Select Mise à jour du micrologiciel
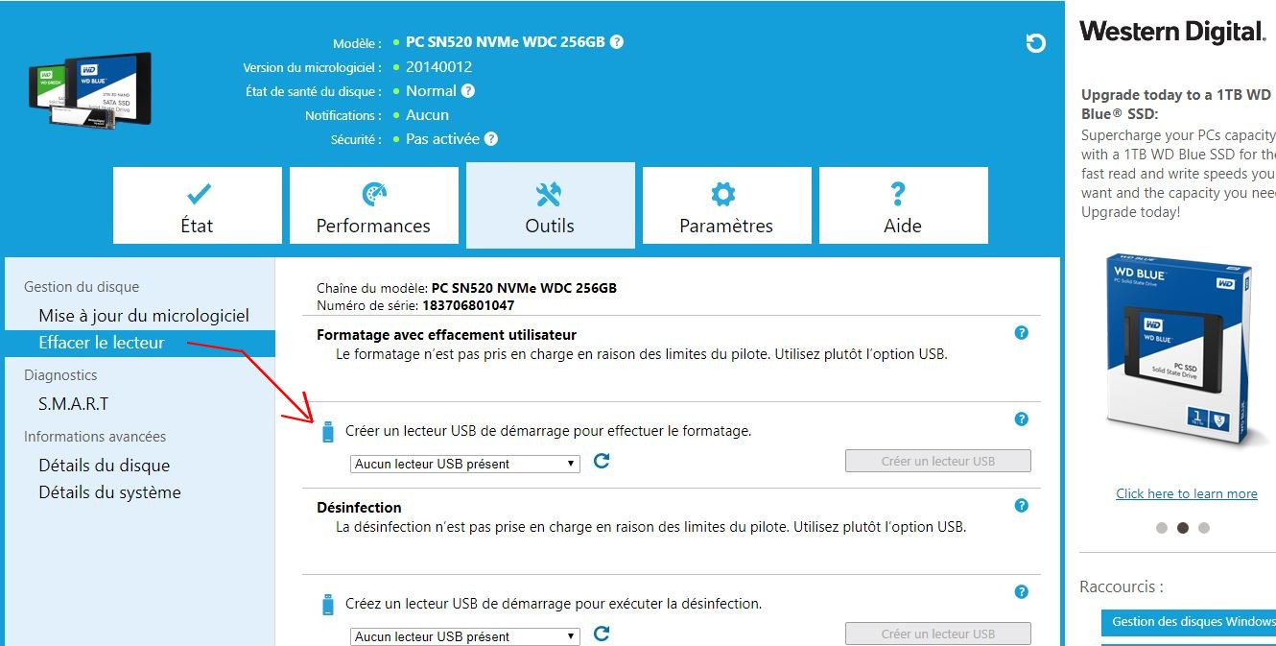 point(144,316)
